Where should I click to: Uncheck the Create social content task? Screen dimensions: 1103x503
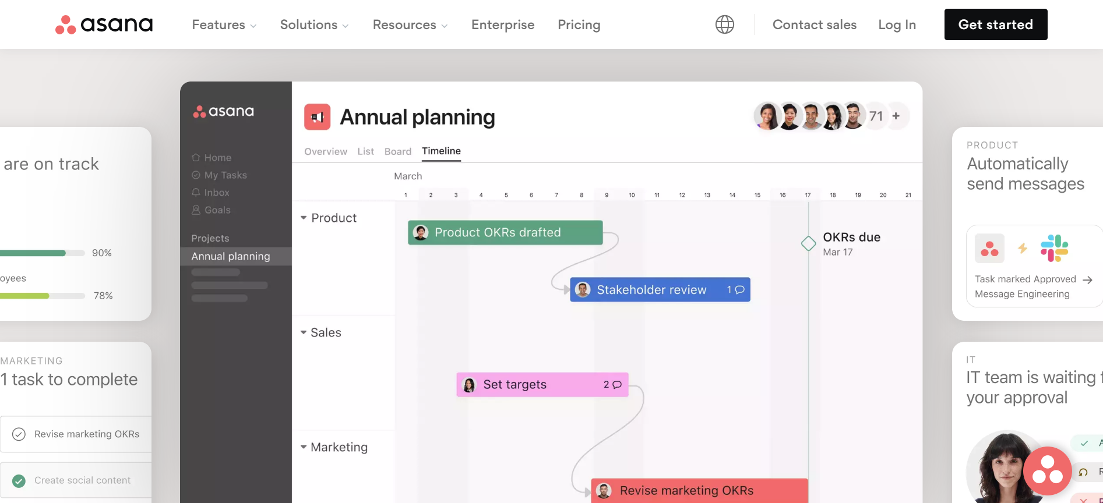coord(19,481)
